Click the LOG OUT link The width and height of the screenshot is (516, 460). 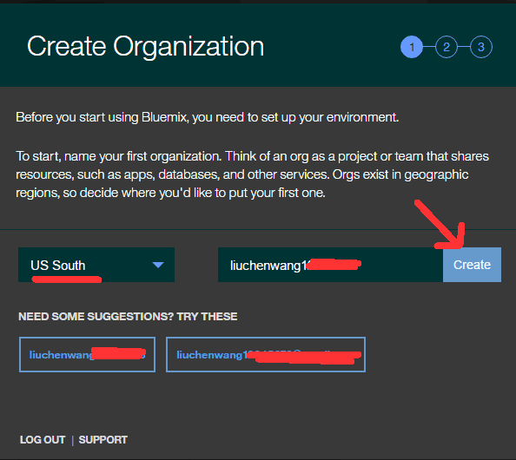tap(43, 440)
